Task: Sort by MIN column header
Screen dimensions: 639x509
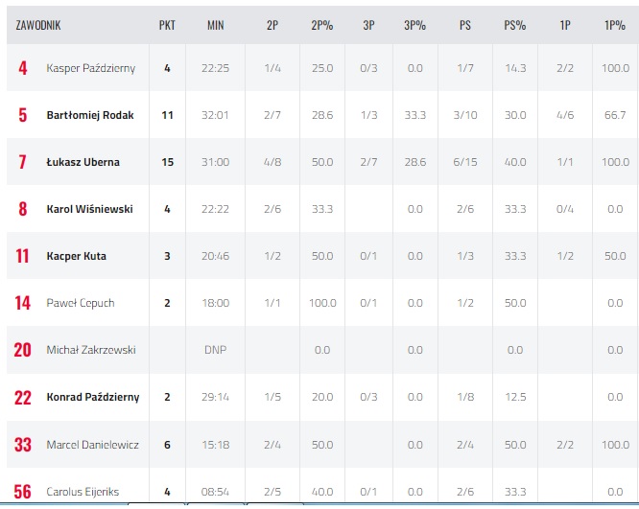Action: pos(215,25)
